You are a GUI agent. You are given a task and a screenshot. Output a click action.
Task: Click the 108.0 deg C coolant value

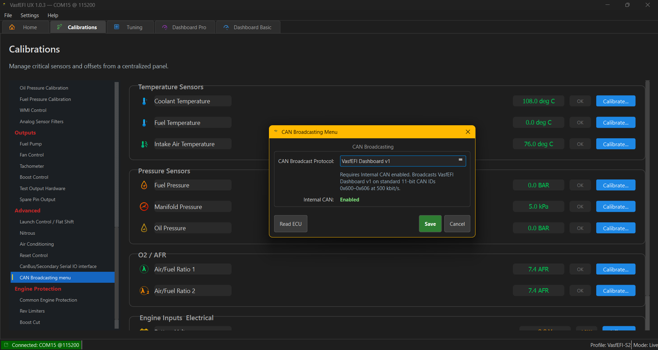pos(538,101)
